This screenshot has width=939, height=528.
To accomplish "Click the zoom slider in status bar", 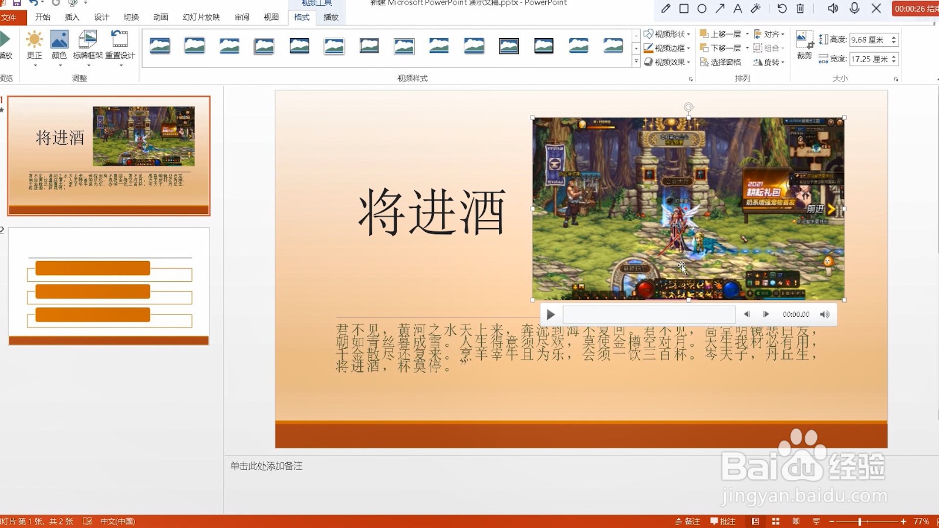I will click(x=867, y=522).
